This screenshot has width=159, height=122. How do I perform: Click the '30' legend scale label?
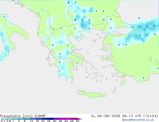pyautogui.click(x=54, y=121)
